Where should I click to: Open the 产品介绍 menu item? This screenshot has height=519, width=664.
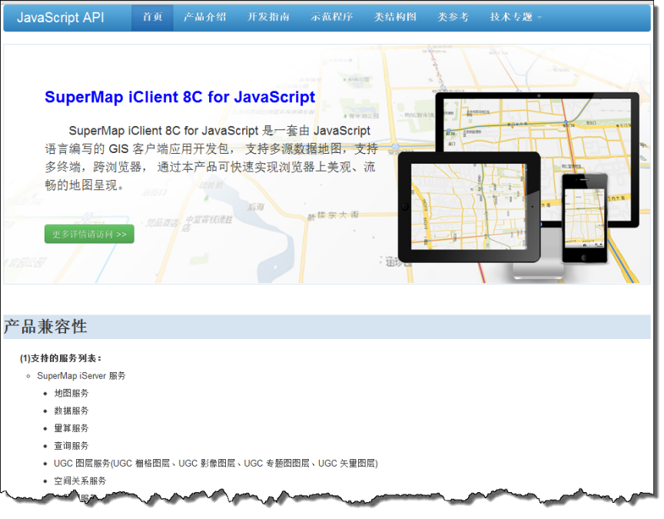(204, 17)
